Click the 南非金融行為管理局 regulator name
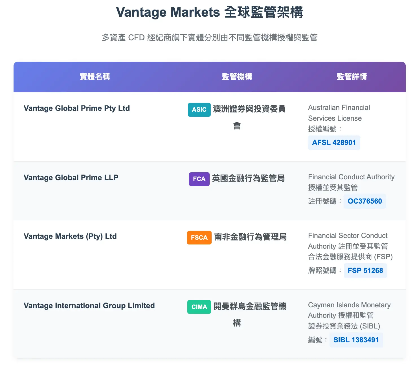This screenshot has width=417, height=366. [x=250, y=237]
